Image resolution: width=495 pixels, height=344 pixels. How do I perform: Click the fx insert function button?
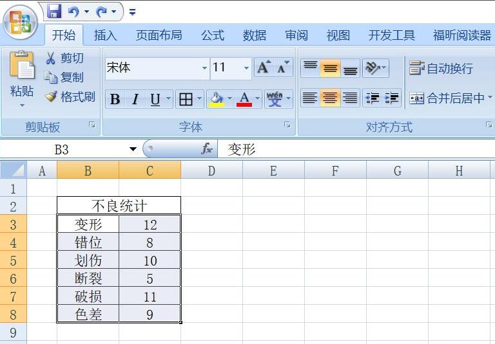pos(206,149)
